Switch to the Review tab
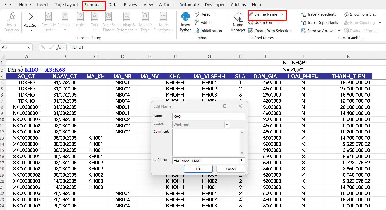This screenshot has width=386, height=210. pyautogui.click(x=130, y=5)
